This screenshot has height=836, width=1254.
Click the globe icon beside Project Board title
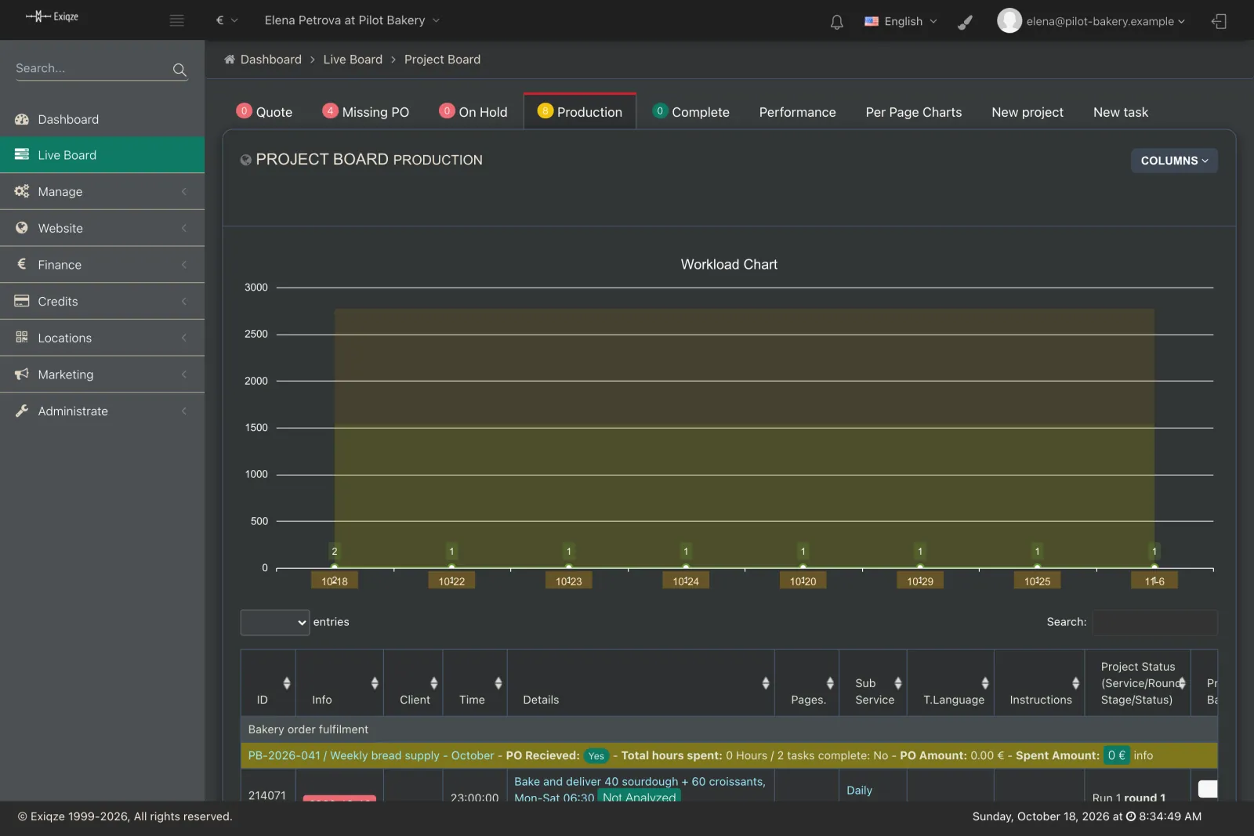coord(245,160)
